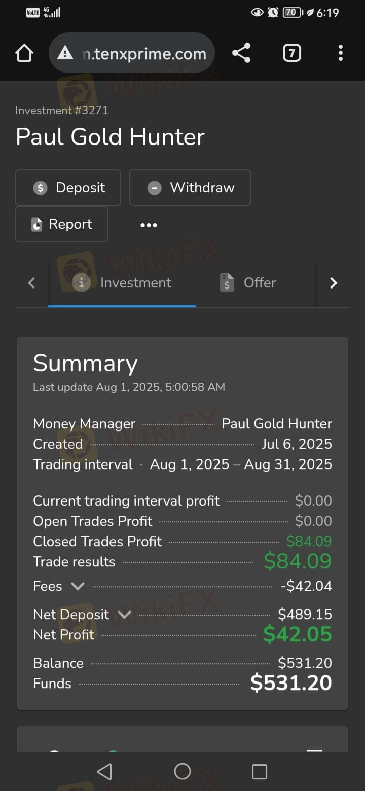
Task: Tap the share icon in browser toolbar
Action: [241, 53]
